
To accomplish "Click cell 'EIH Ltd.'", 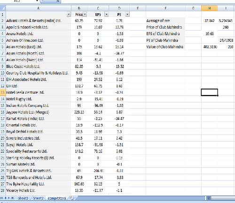I will 39,86.
